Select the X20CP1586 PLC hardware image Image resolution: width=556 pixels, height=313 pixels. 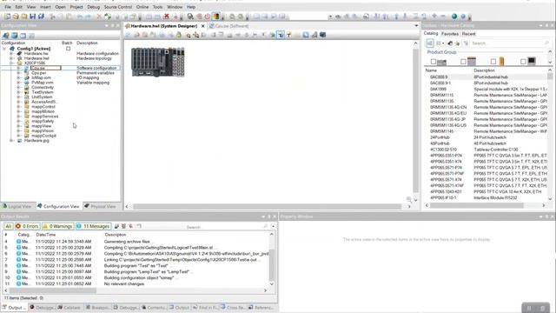click(158, 62)
